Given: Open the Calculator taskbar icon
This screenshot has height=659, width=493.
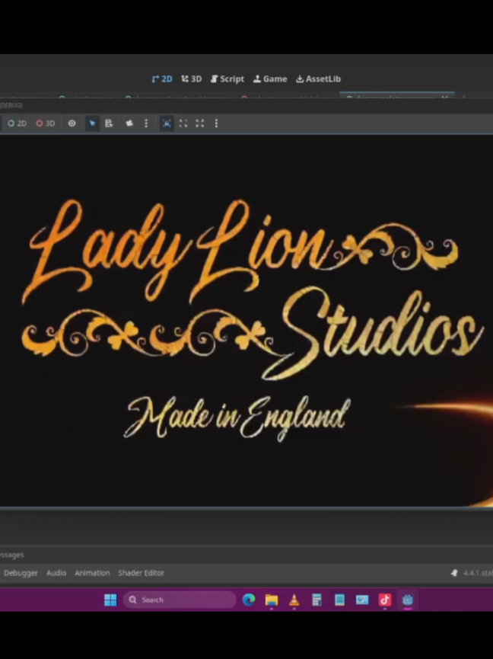Looking at the screenshot, I should pyautogui.click(x=316, y=600).
